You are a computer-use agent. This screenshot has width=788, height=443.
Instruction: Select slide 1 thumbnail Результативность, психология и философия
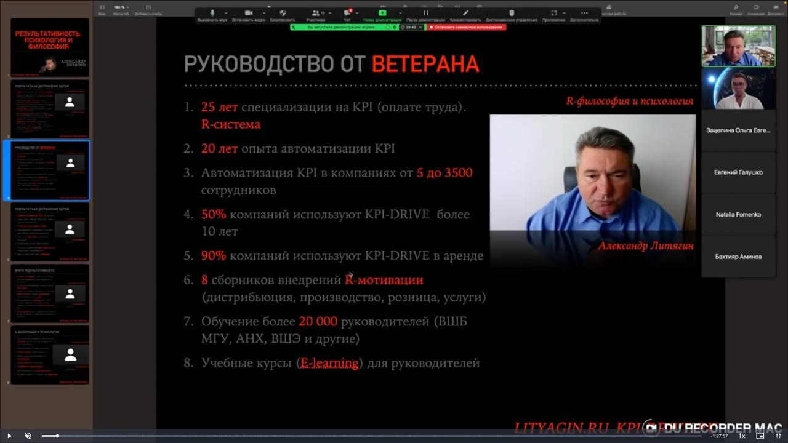coord(49,47)
